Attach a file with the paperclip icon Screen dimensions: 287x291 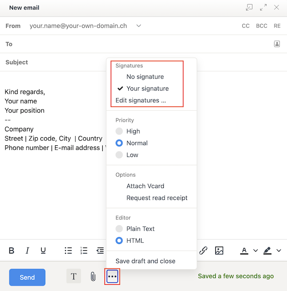click(93, 277)
